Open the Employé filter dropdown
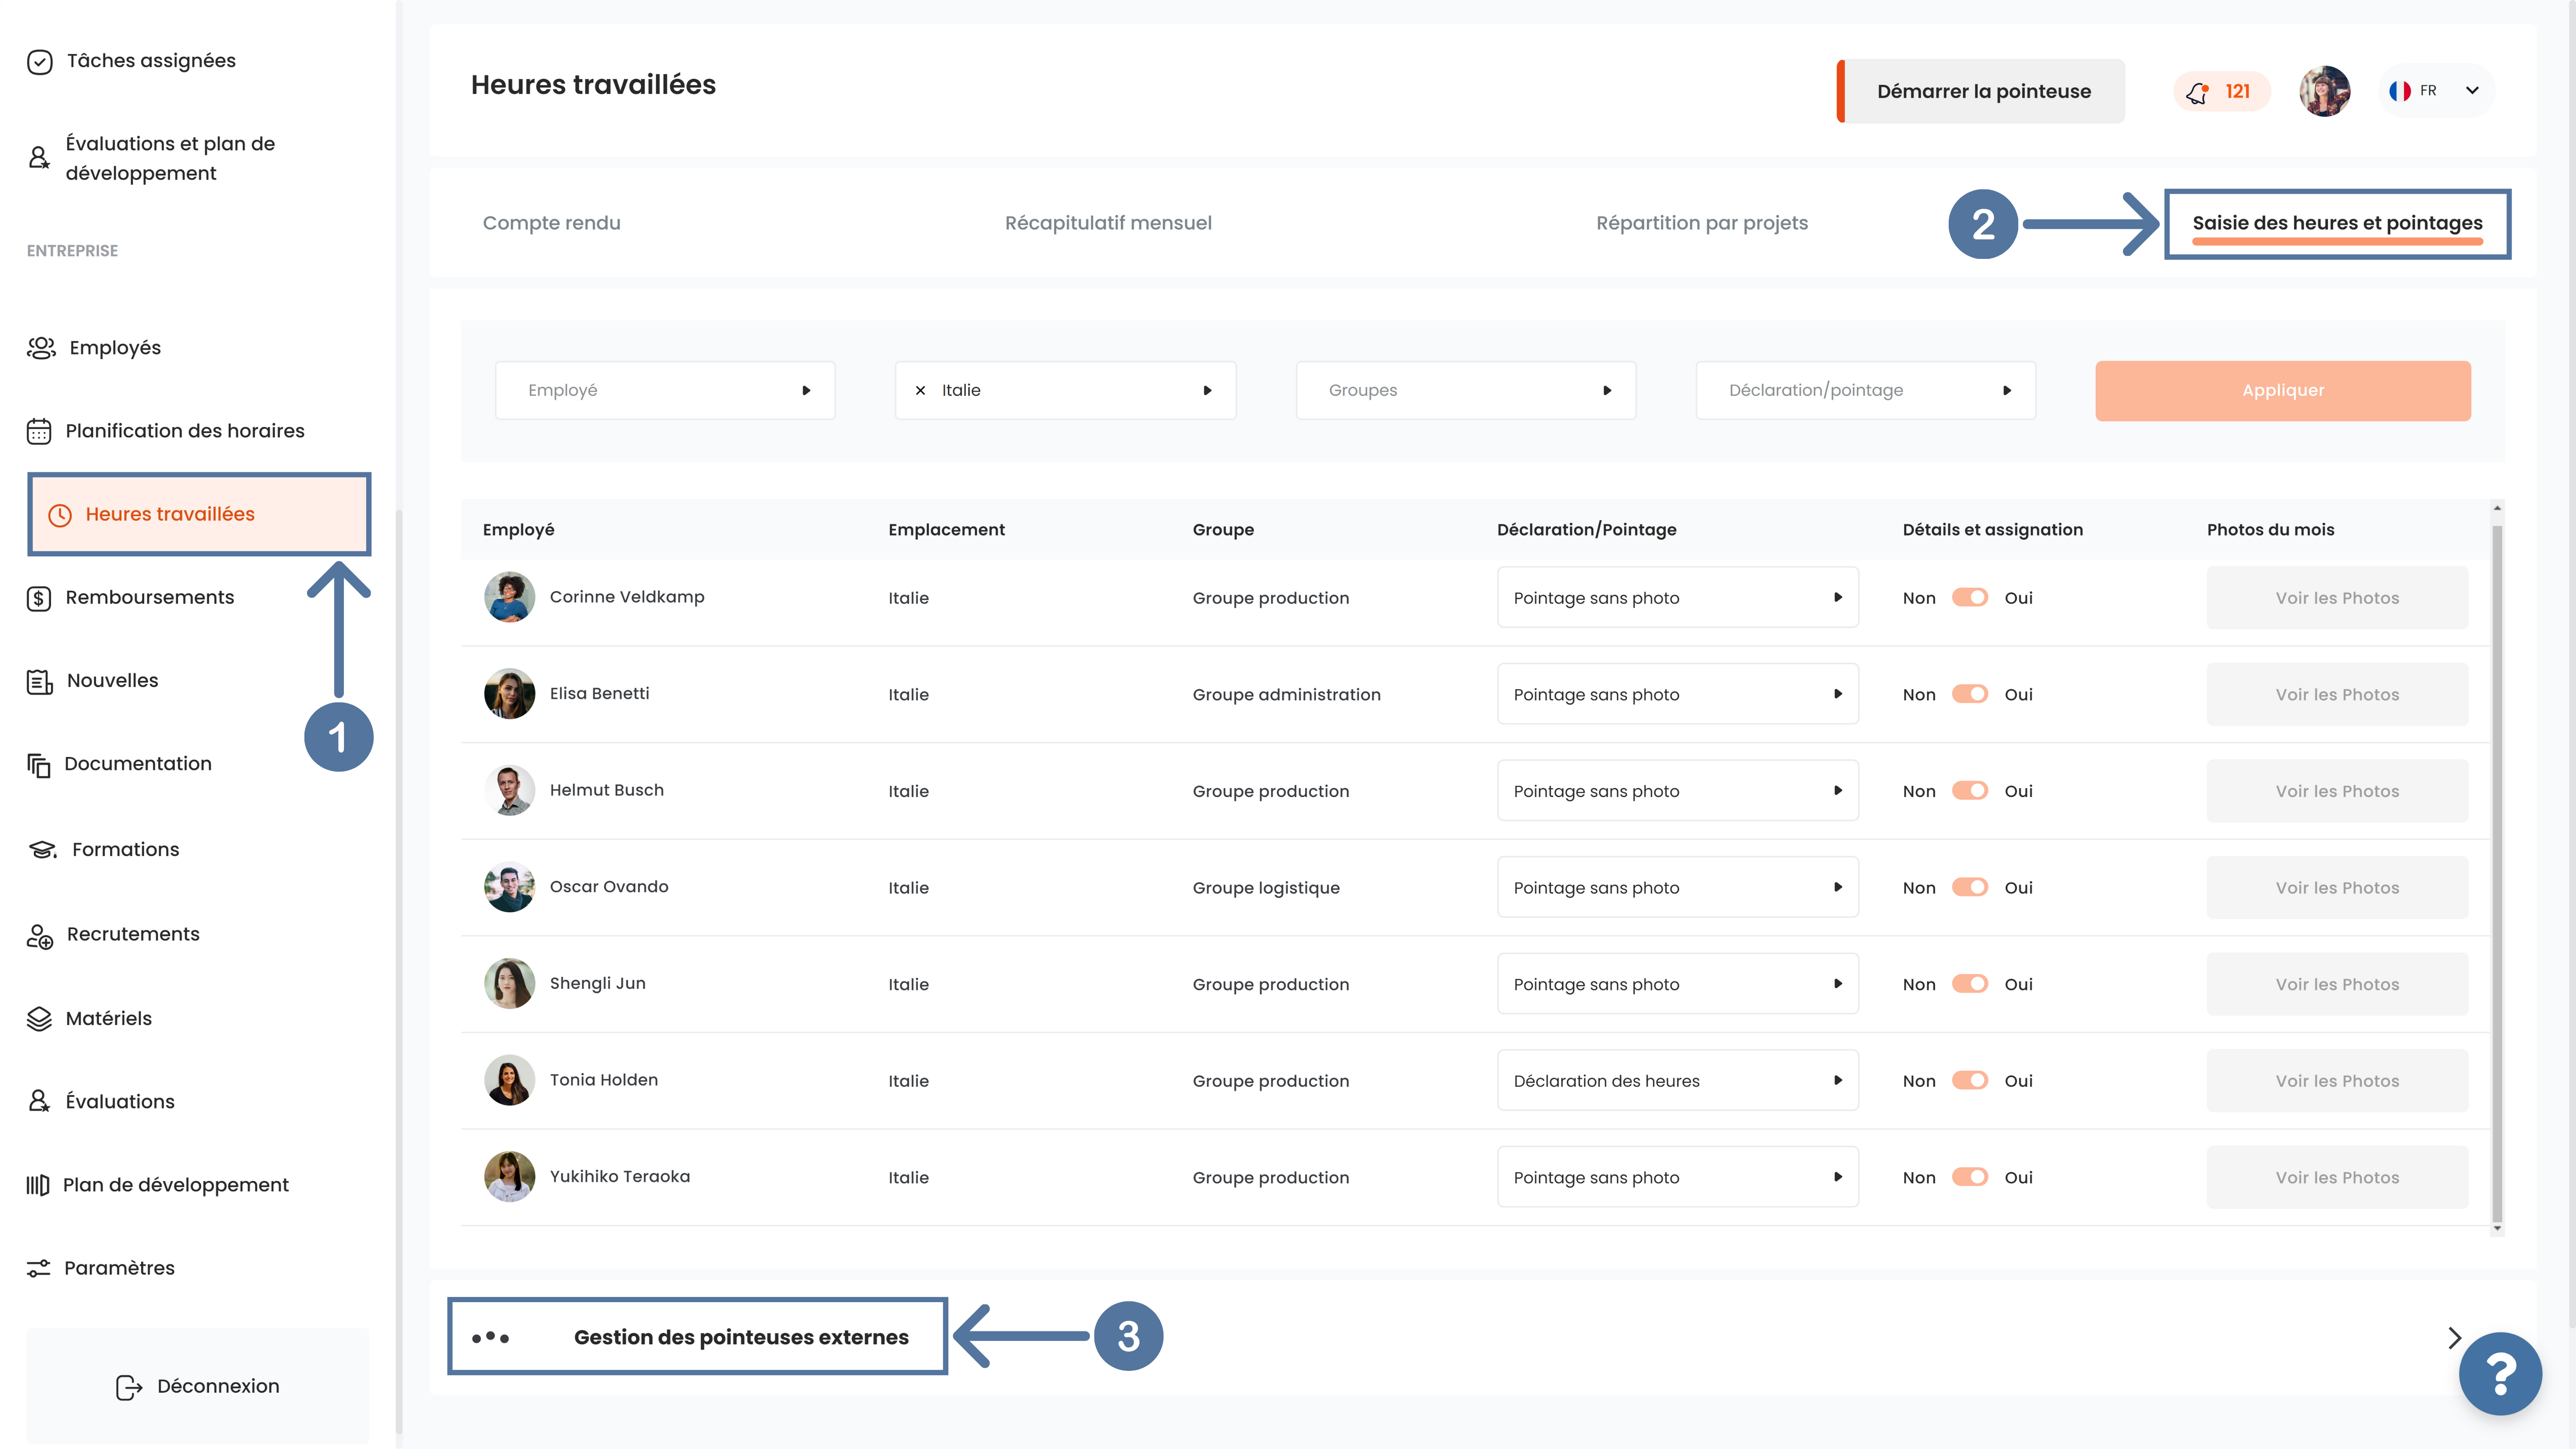This screenshot has height=1449, width=2576. pos(665,390)
